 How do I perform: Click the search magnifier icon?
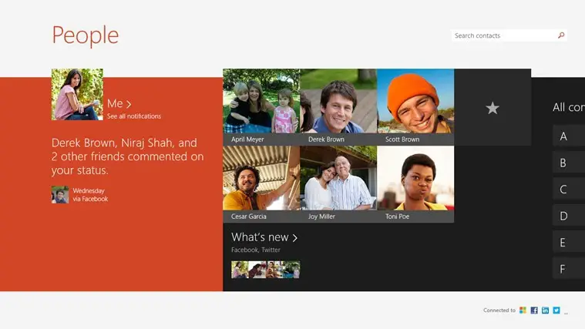pos(561,35)
